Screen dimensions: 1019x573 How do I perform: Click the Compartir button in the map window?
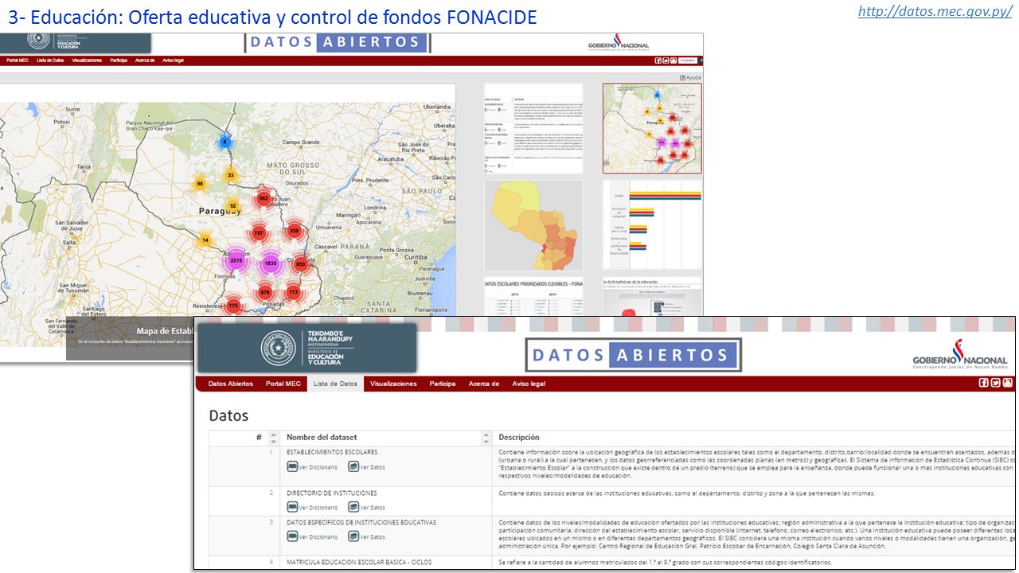tap(688, 60)
